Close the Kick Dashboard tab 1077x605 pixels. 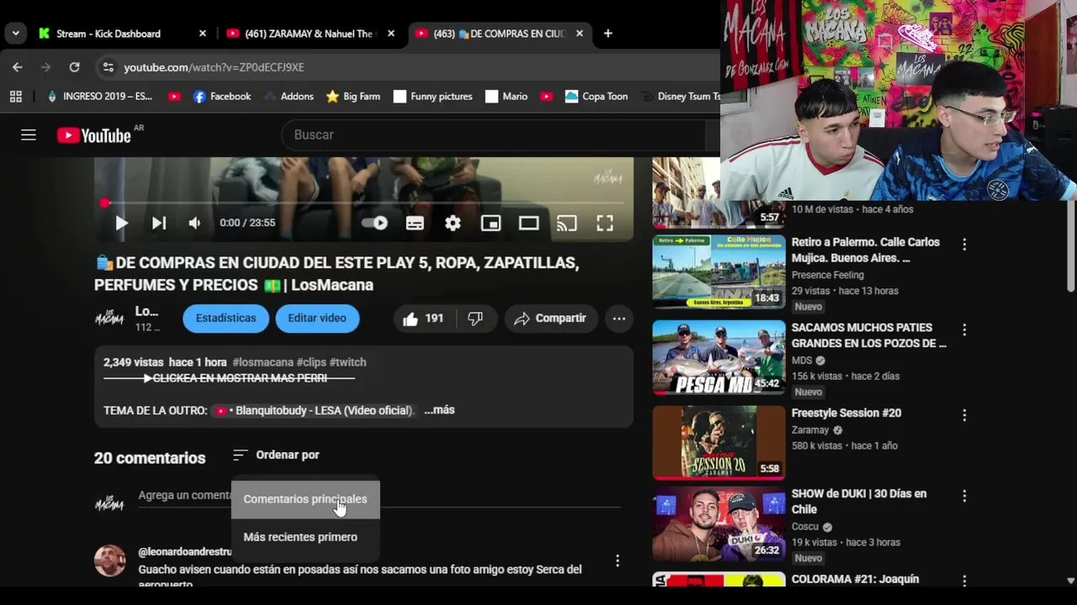[202, 34]
